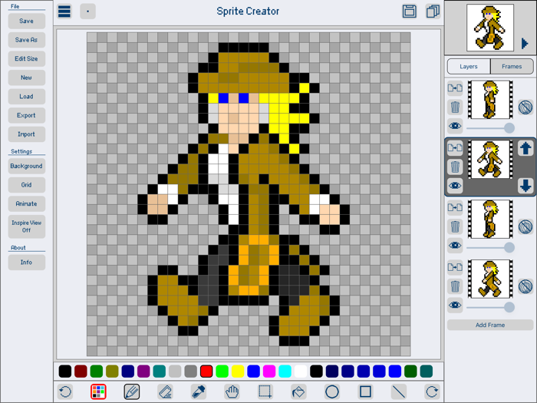Toggle visibility eye of selected second frame

click(x=455, y=186)
